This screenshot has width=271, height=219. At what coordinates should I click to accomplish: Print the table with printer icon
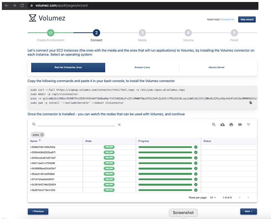231,124
